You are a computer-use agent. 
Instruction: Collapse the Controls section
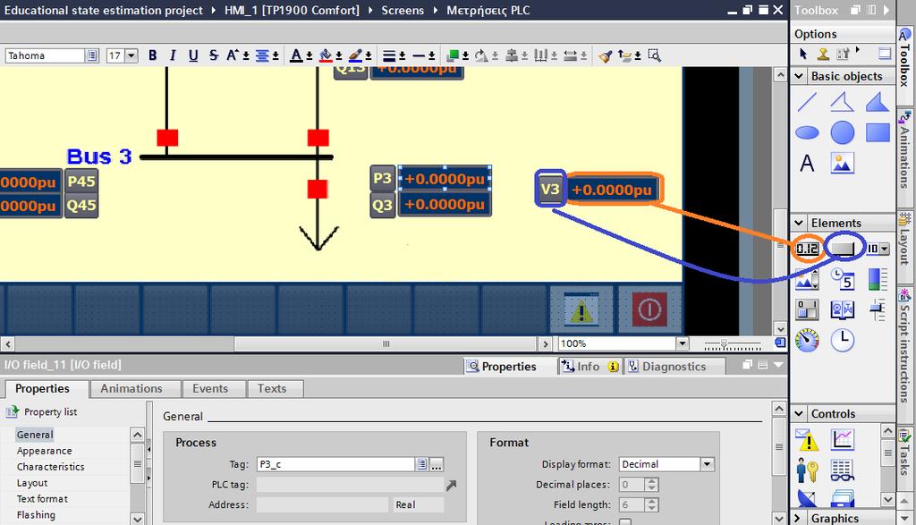tap(799, 413)
